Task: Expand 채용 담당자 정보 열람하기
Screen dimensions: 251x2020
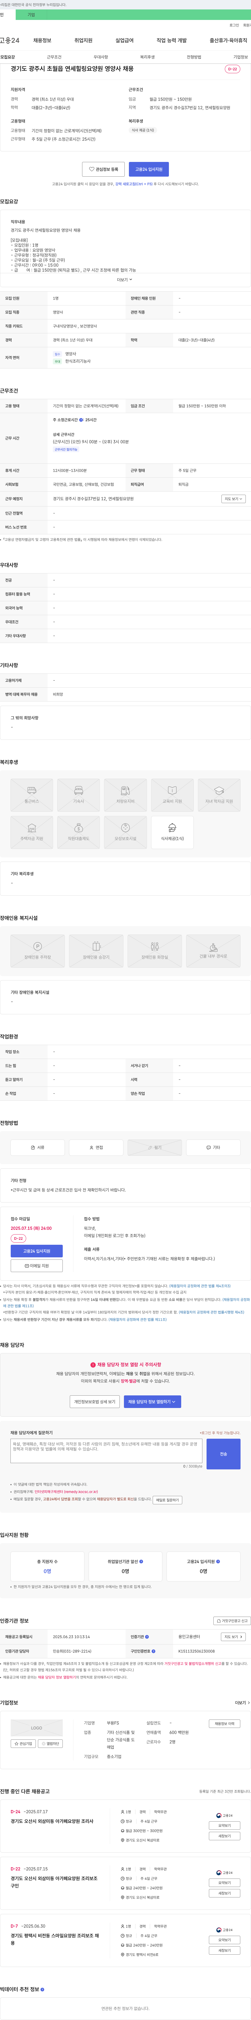Action: point(152,1401)
